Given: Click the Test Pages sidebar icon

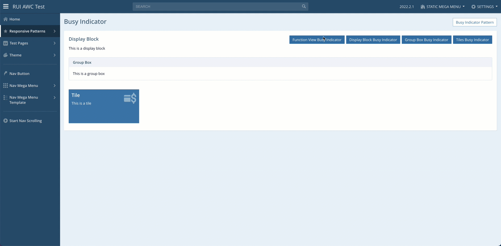Looking at the screenshot, I should click(5, 43).
